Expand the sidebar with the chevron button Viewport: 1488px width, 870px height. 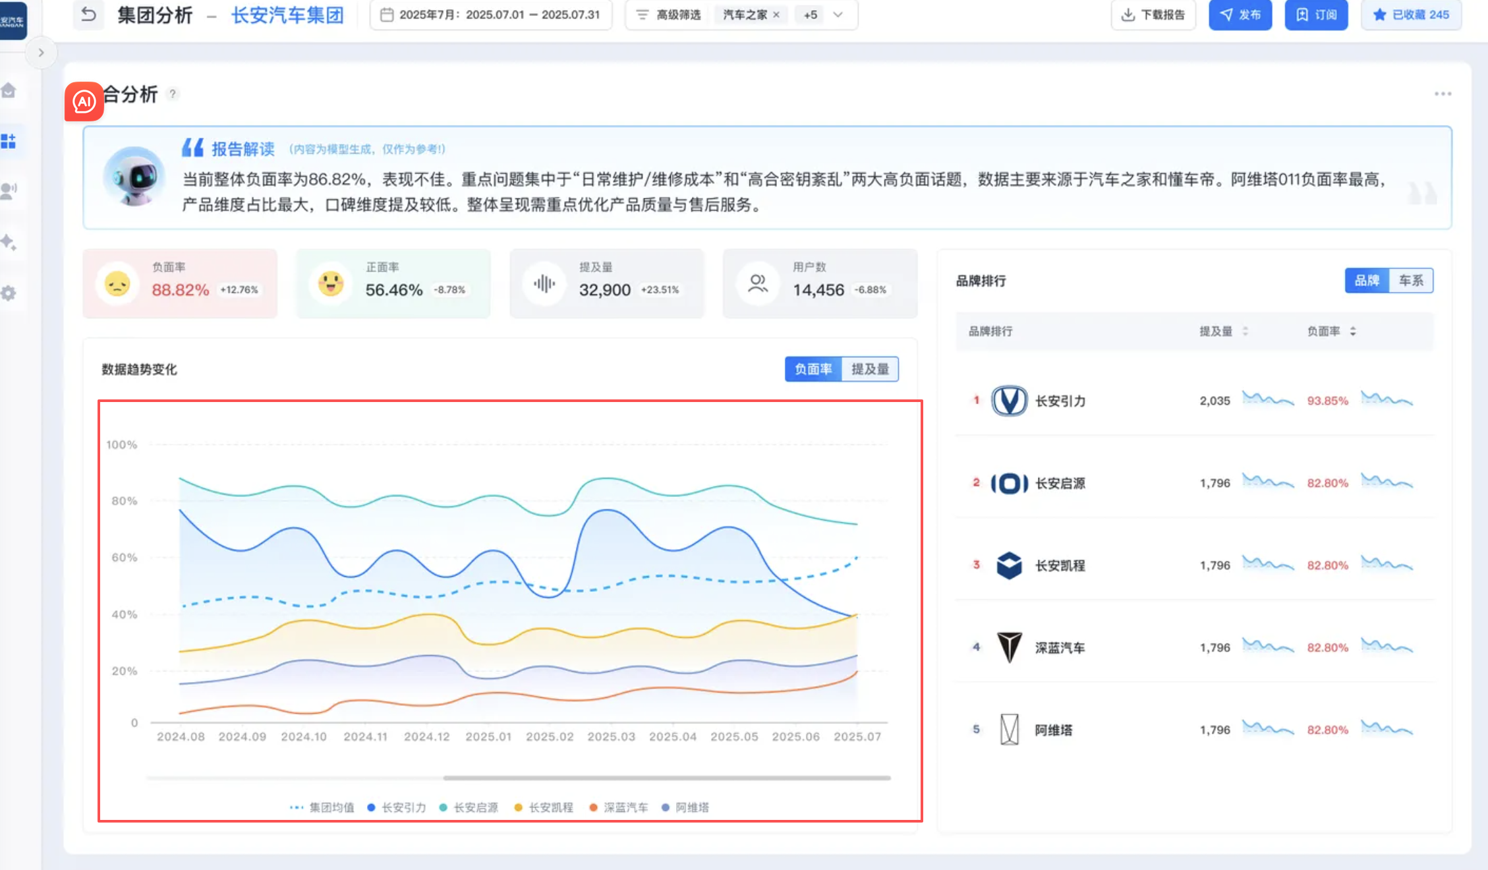tap(41, 53)
